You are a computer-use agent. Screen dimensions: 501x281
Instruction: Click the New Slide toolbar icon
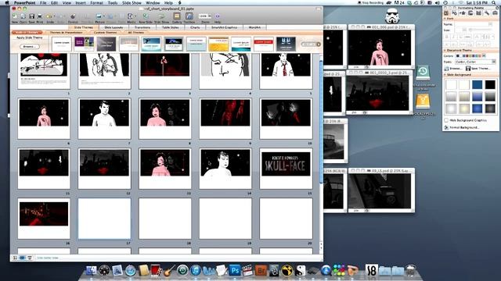[146, 16]
